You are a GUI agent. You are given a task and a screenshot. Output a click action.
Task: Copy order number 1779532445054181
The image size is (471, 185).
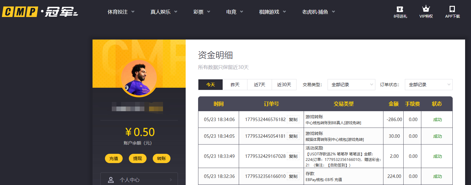293,136
